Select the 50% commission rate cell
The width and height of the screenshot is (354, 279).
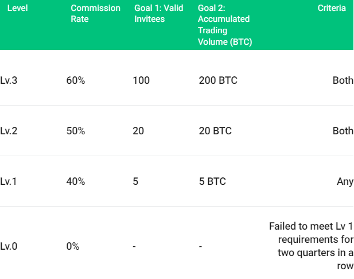(76, 131)
